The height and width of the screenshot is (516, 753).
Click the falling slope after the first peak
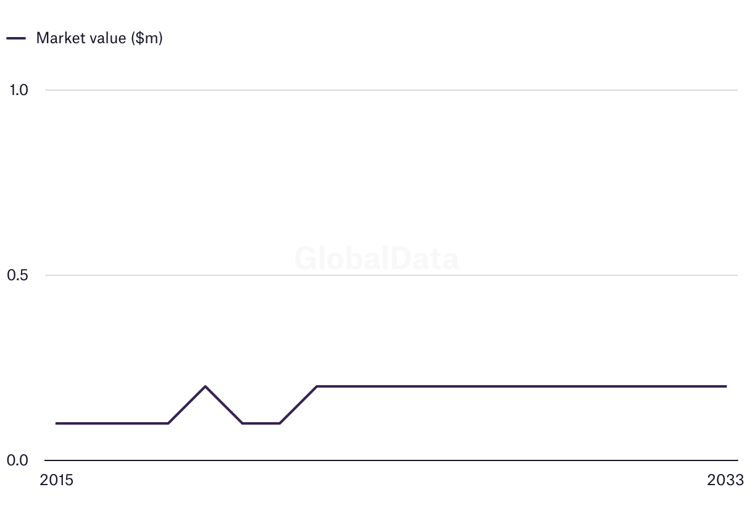pyautogui.click(x=223, y=405)
